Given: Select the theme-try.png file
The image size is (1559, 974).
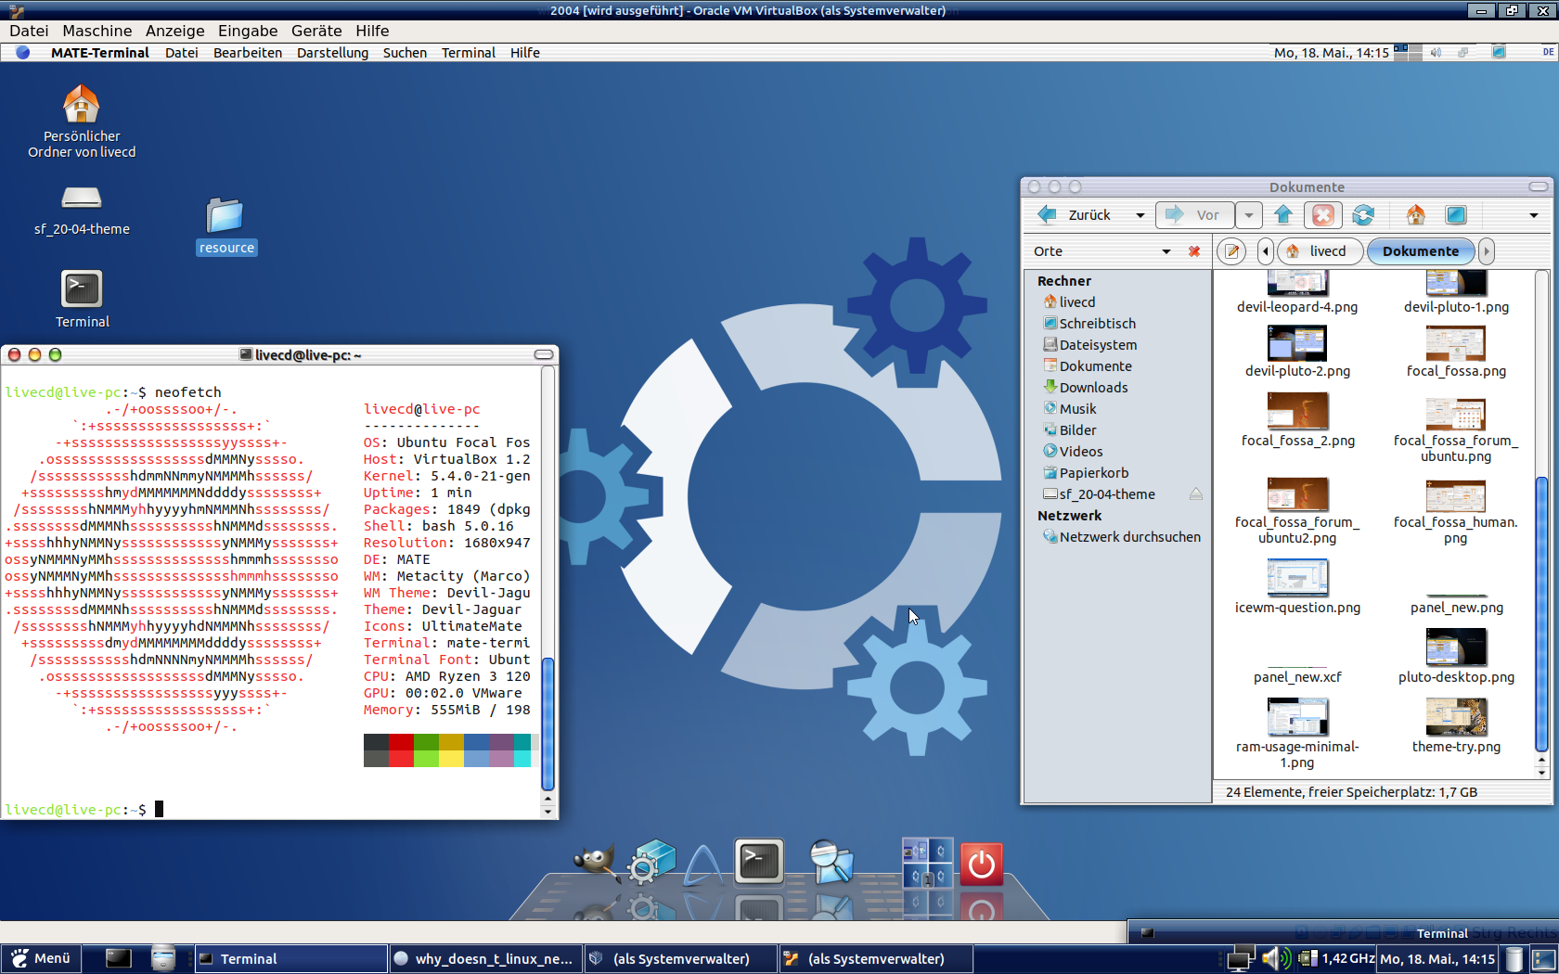Looking at the screenshot, I should [x=1456, y=725].
